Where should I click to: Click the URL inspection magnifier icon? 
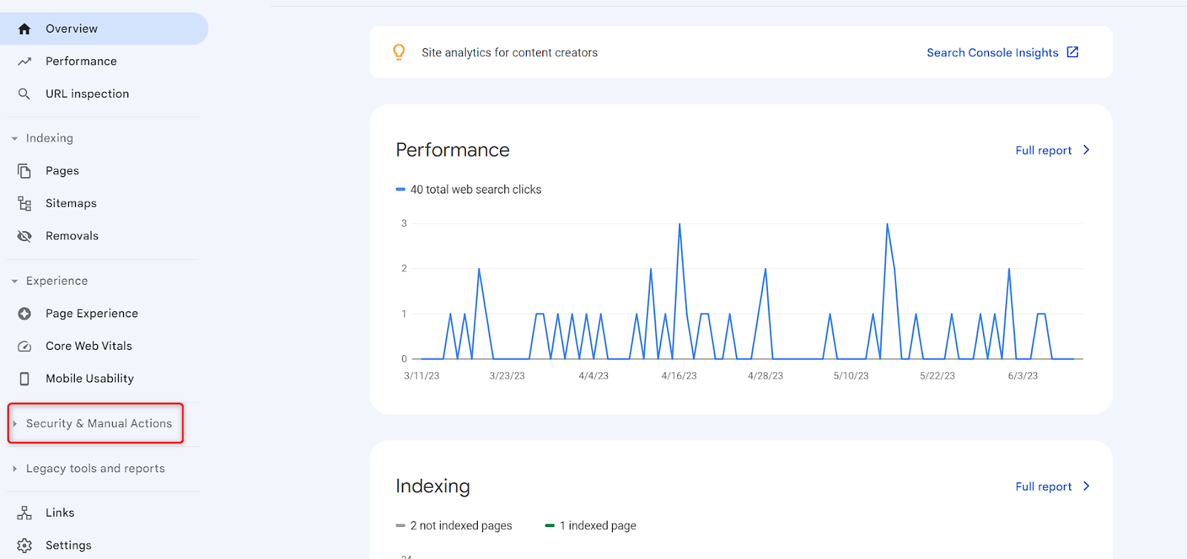(x=24, y=94)
